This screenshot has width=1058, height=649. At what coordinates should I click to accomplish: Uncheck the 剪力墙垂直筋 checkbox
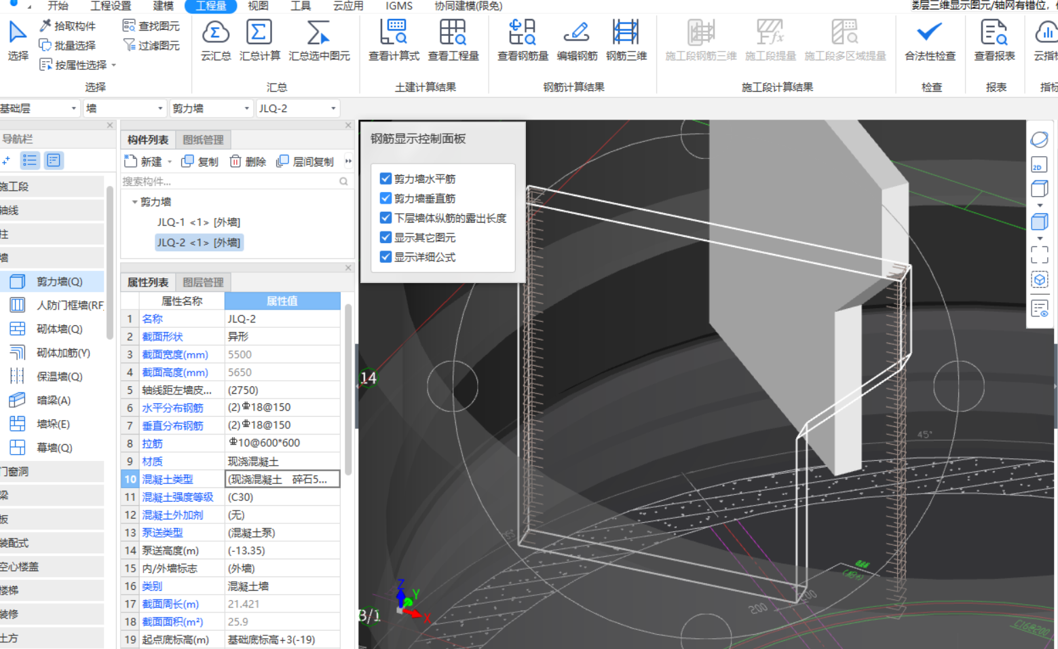coord(385,198)
